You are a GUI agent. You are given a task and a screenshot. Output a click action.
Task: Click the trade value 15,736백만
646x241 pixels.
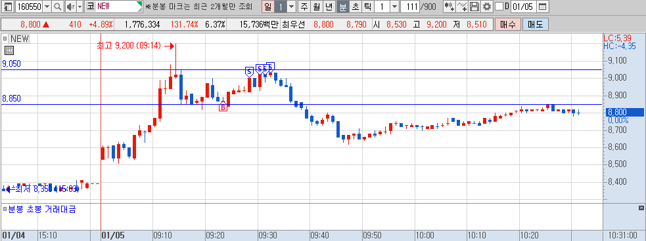point(259,25)
